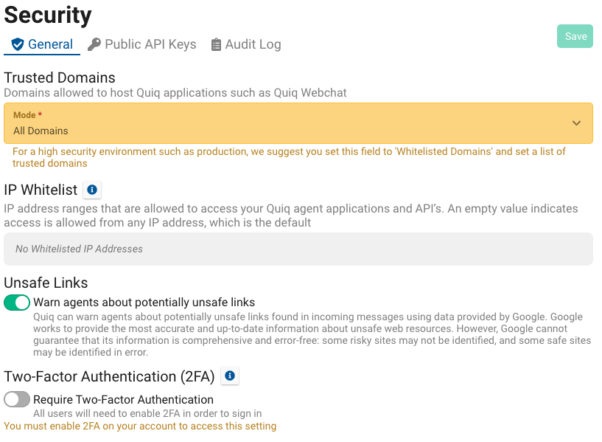The height and width of the screenshot is (442, 602).
Task: Switch to the Audit Log tab
Action: point(246,44)
